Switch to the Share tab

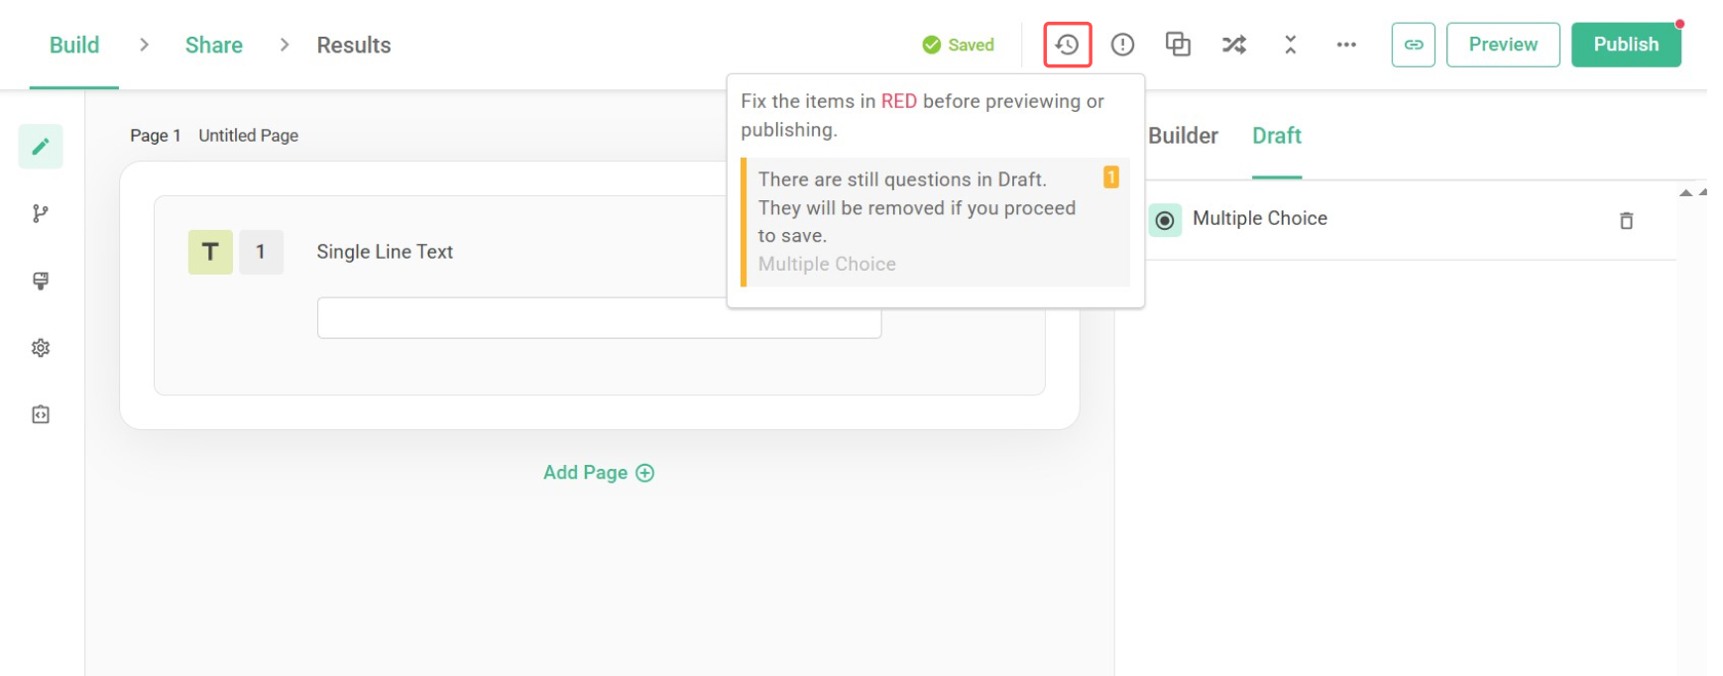(214, 45)
